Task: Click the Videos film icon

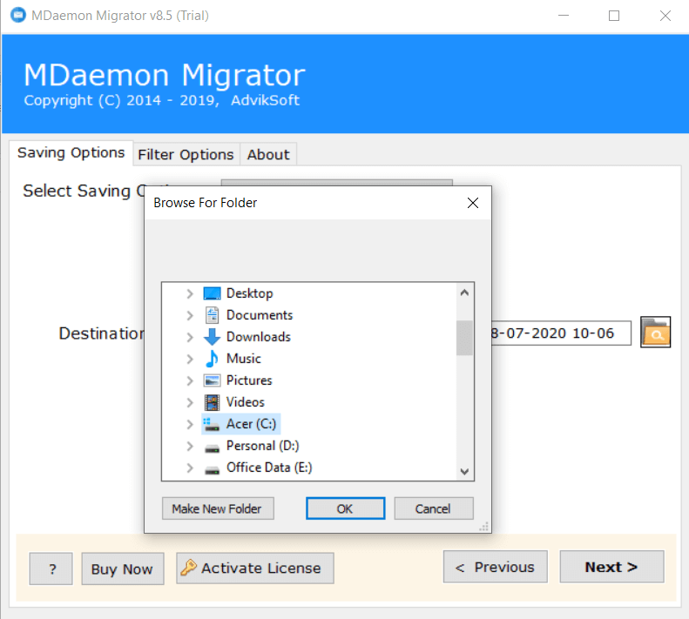Action: coord(212,402)
